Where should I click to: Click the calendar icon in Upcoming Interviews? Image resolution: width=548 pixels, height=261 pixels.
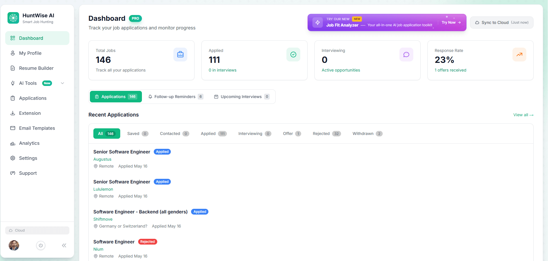coord(216,97)
